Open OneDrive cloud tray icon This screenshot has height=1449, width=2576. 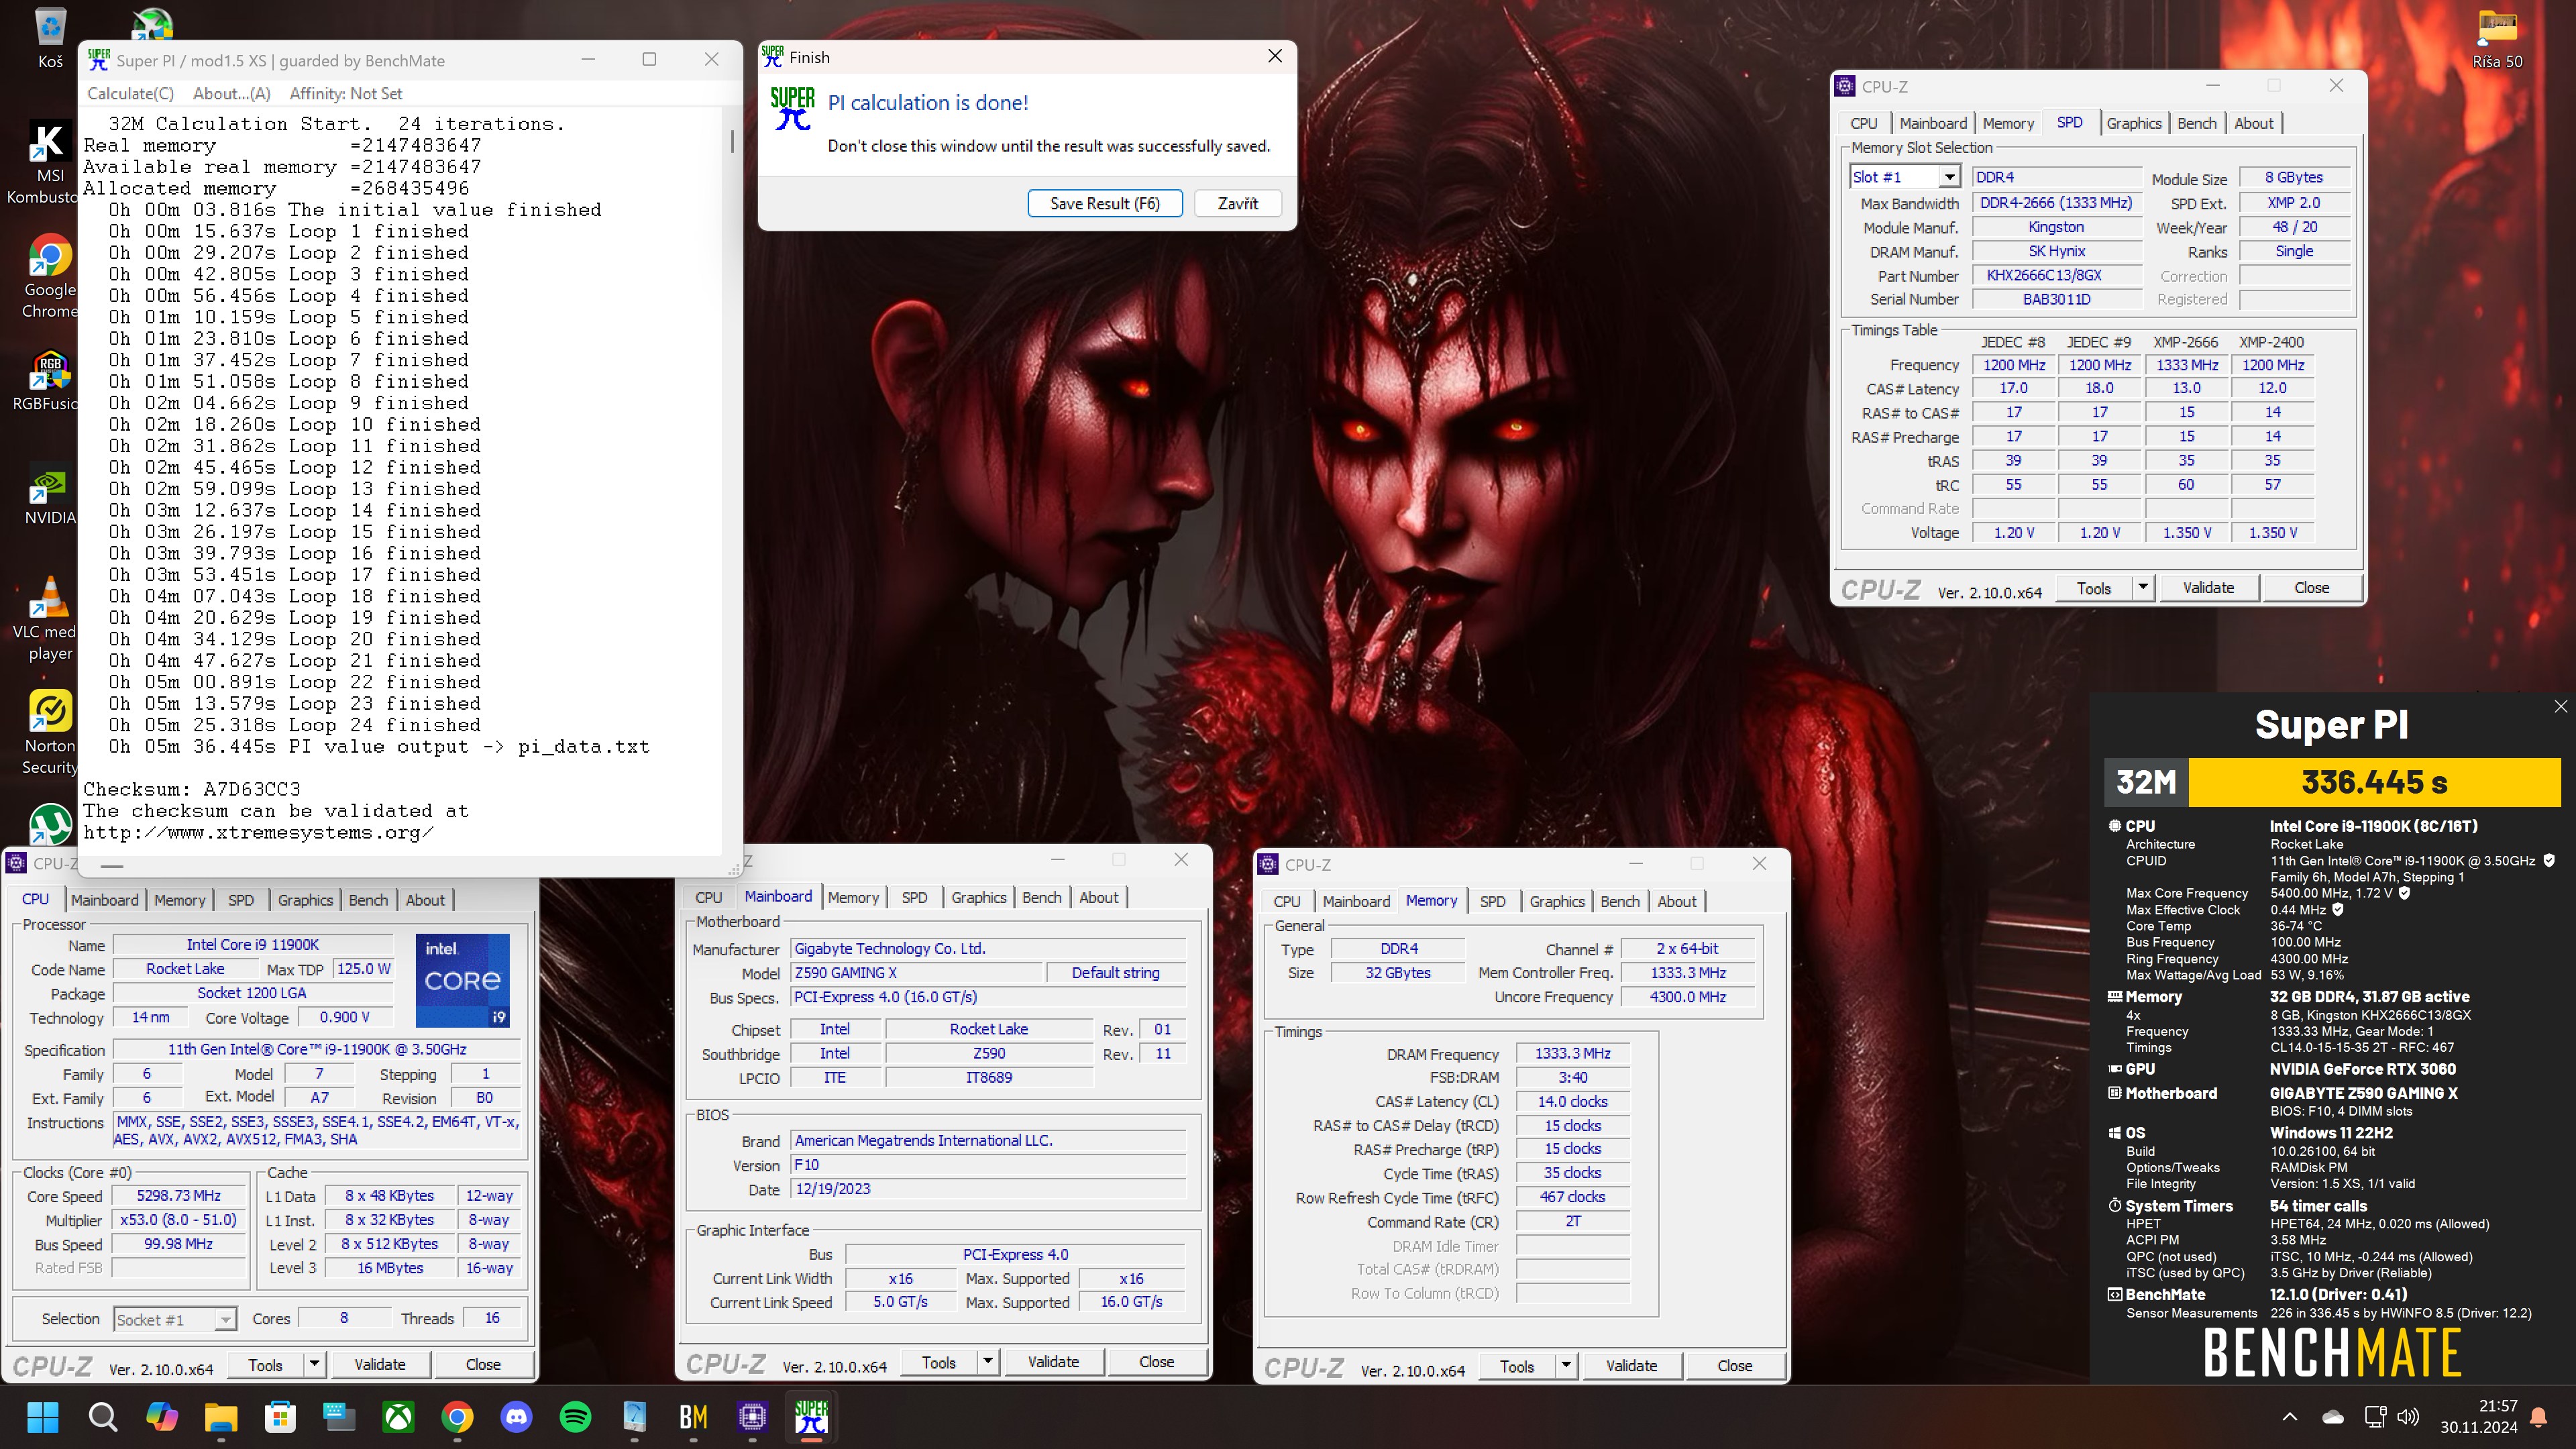pos(2333,1416)
